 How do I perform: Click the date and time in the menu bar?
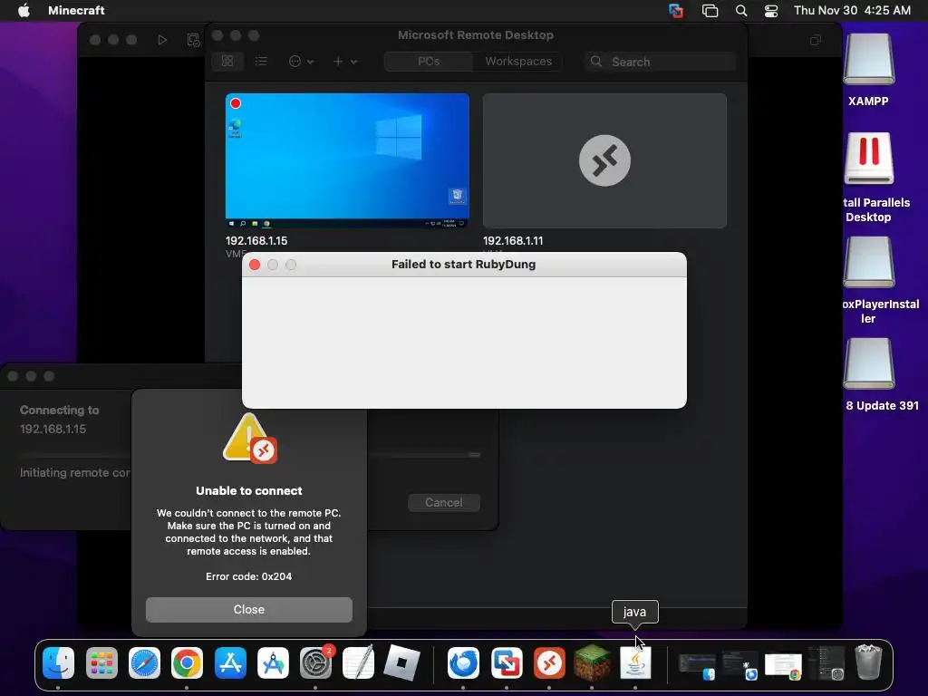pos(852,10)
